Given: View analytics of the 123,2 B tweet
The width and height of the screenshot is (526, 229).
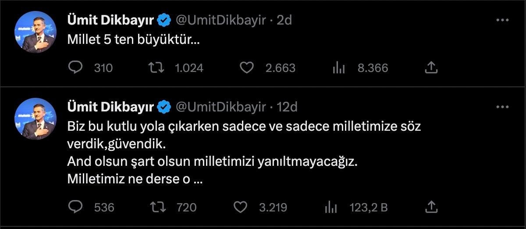Looking at the screenshot, I should (x=331, y=207).
